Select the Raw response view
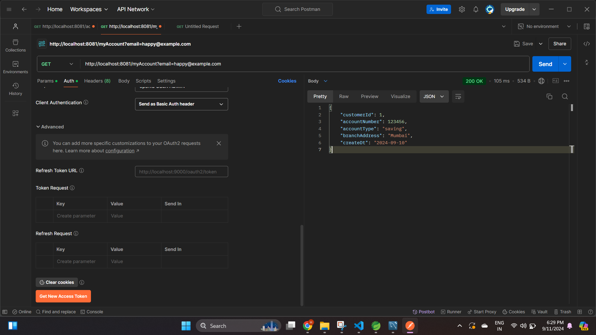The width and height of the screenshot is (596, 335). coord(344,96)
